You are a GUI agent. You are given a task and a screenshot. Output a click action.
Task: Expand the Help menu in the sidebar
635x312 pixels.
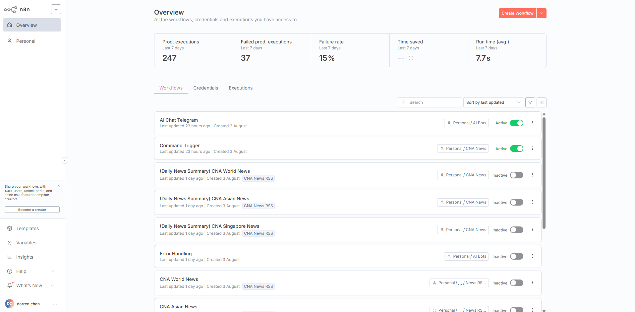click(21, 271)
